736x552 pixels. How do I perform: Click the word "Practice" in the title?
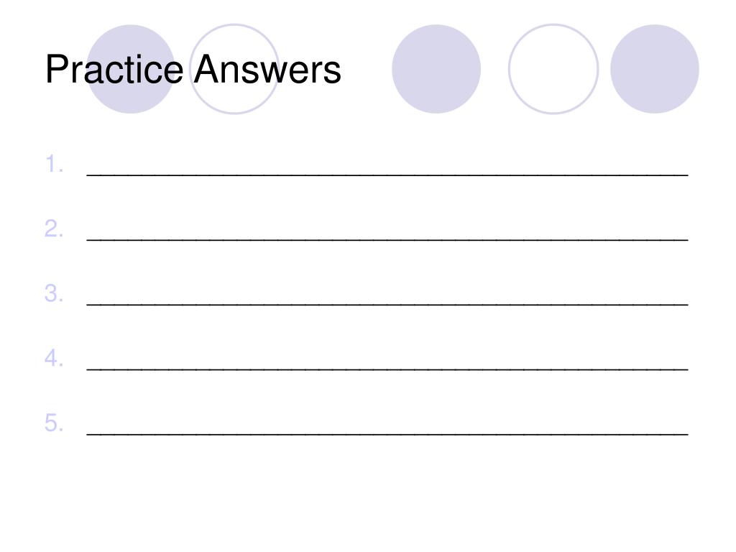click(114, 70)
